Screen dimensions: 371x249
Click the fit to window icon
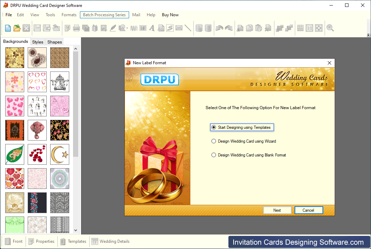click(x=319, y=28)
